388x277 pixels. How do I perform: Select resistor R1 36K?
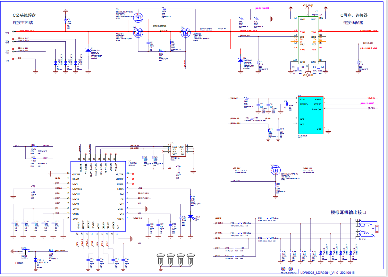[241, 19]
